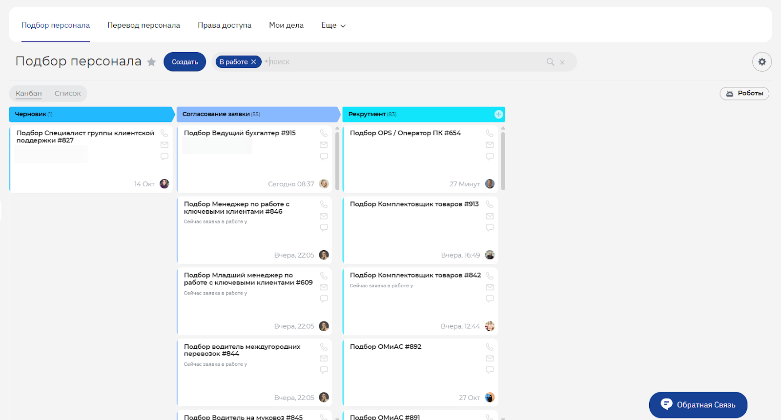Screen dimensions: 781x420
Task: Click the email icon on card #827
Action: 164,145
